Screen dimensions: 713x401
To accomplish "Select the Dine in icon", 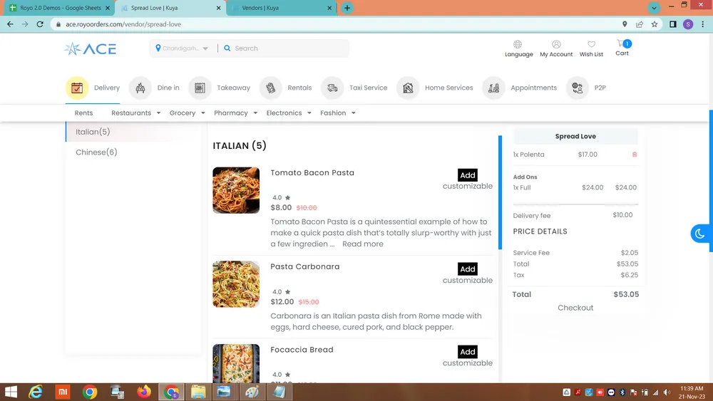I will point(140,88).
